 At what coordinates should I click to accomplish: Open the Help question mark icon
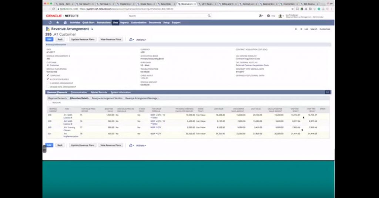click(268, 15)
